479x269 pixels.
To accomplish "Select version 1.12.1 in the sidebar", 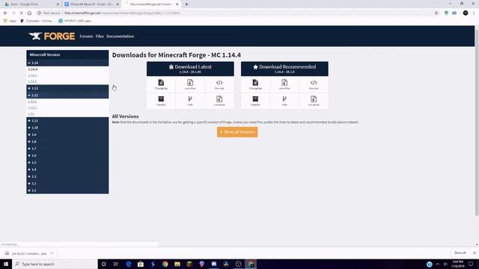I will (x=32, y=108).
